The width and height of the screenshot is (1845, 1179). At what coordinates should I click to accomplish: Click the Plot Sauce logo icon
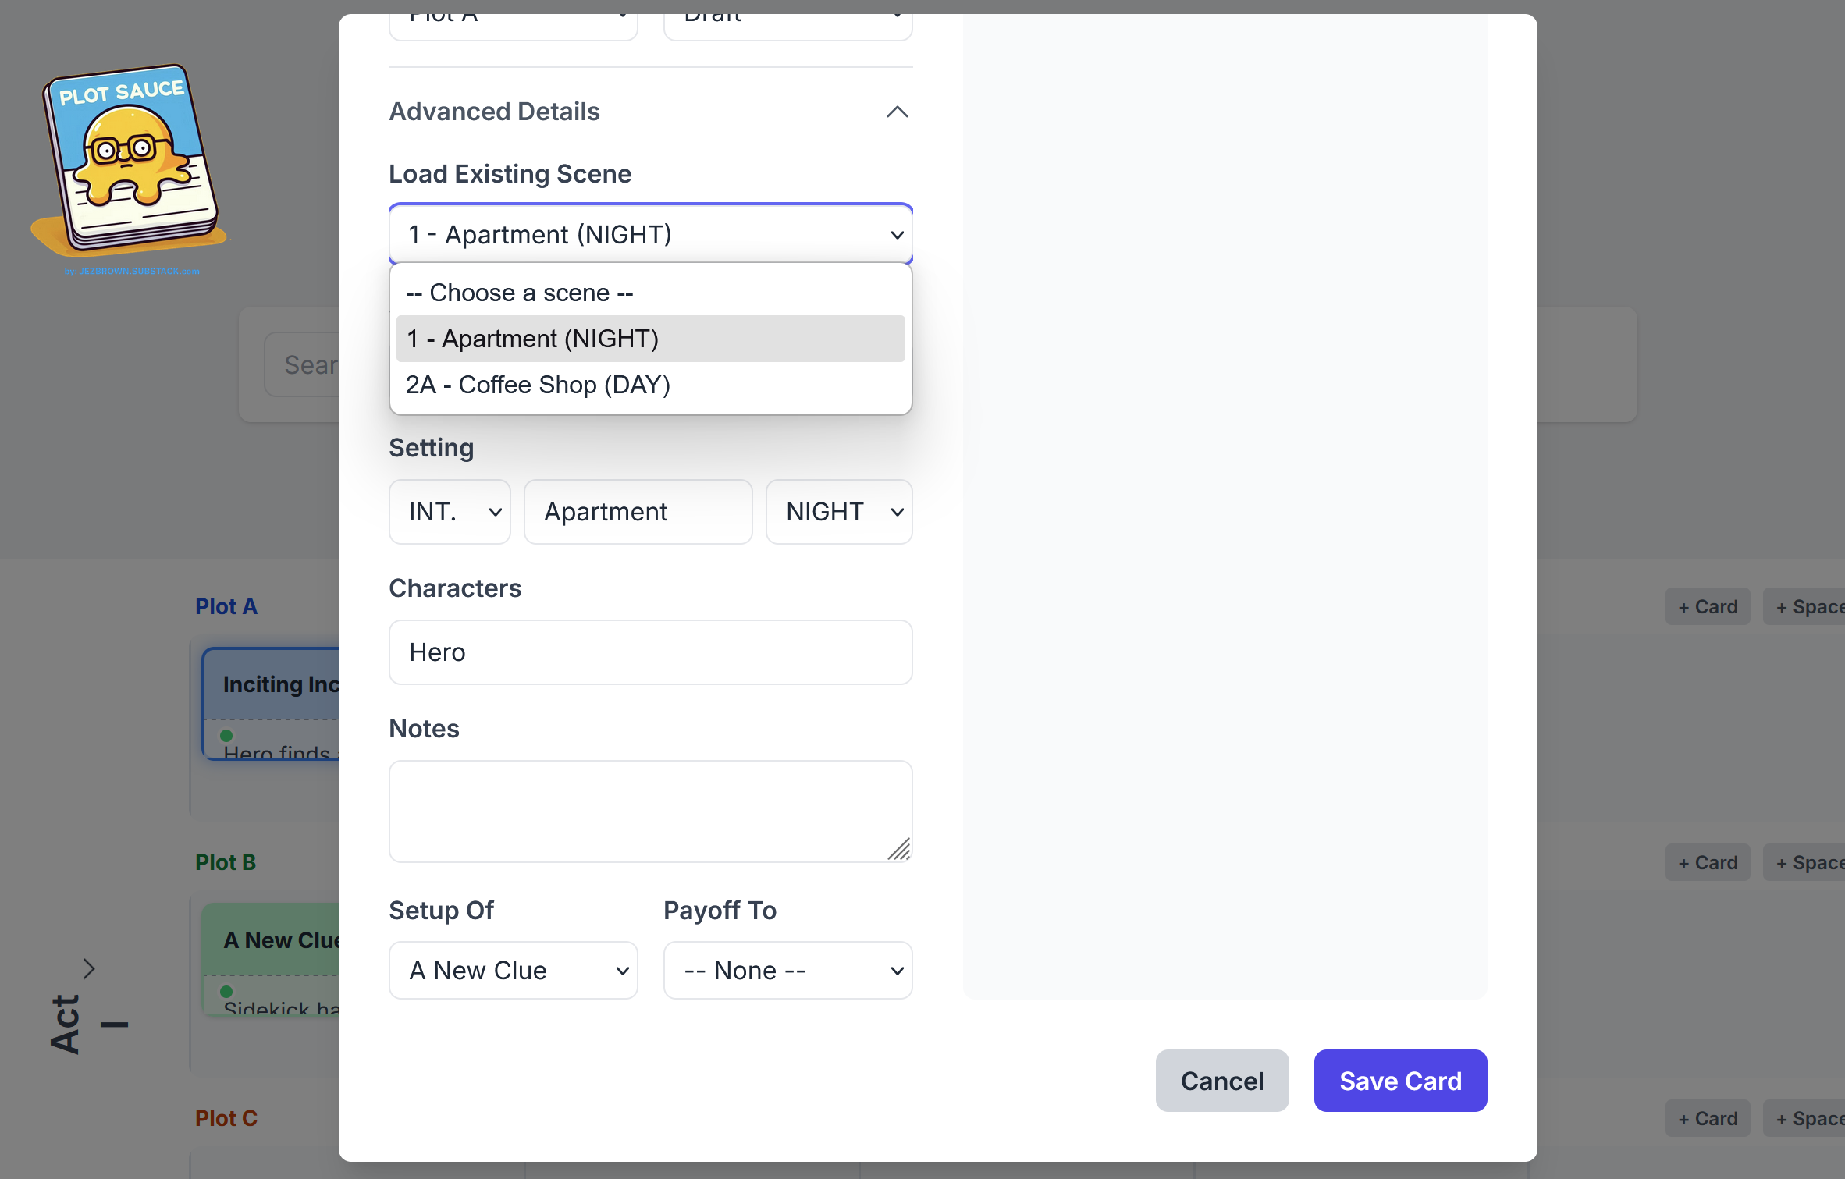tap(129, 162)
